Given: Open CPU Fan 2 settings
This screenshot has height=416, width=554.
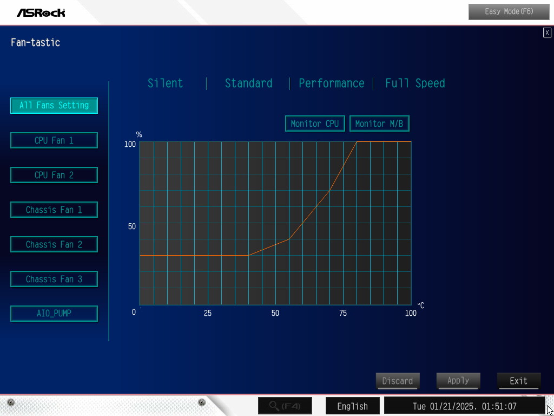Looking at the screenshot, I should point(54,175).
